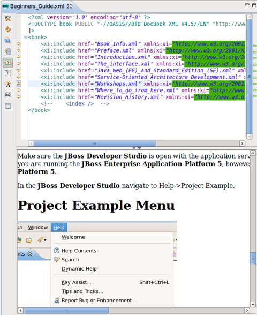This screenshot has height=315, width=257.
Task: Open Page Design Options icon
Action: pyautogui.click(x=8, y=40)
